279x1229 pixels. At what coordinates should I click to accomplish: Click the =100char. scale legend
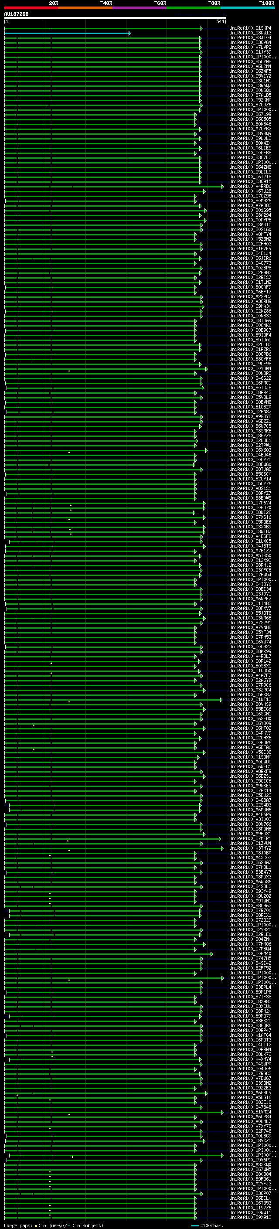coord(207,1226)
